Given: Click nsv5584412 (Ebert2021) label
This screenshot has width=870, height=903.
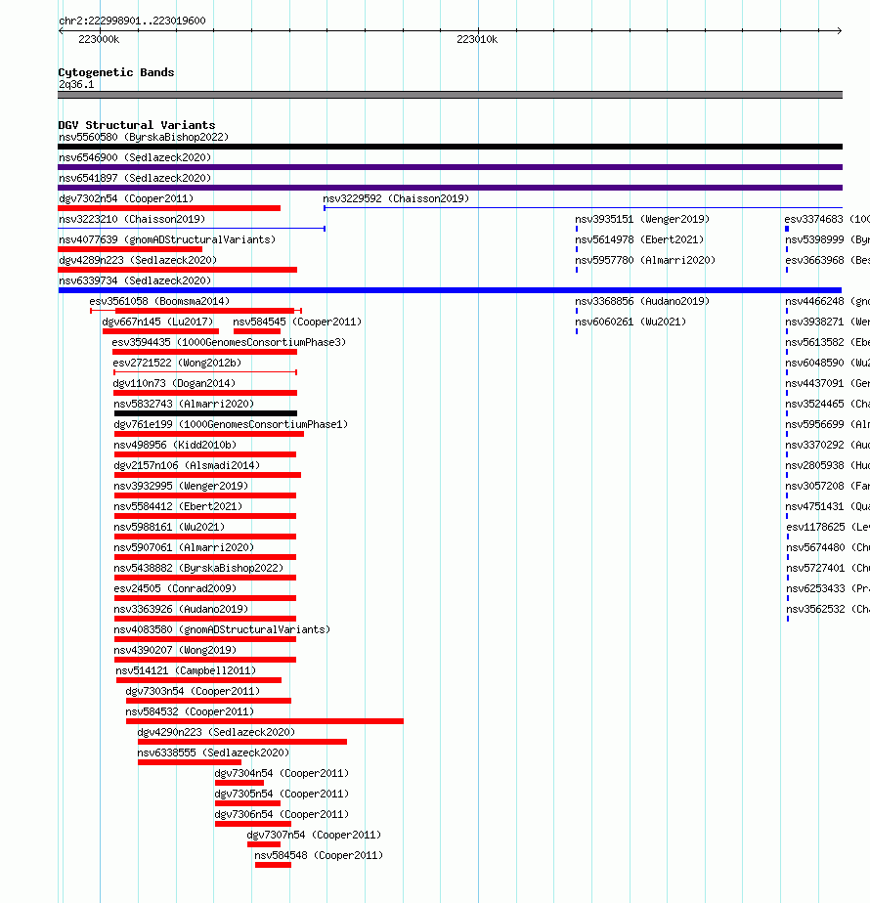Looking at the screenshot, I should click(178, 507).
